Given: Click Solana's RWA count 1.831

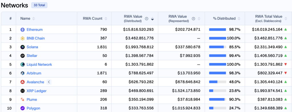Looking at the screenshot, I should (x=102, y=47).
